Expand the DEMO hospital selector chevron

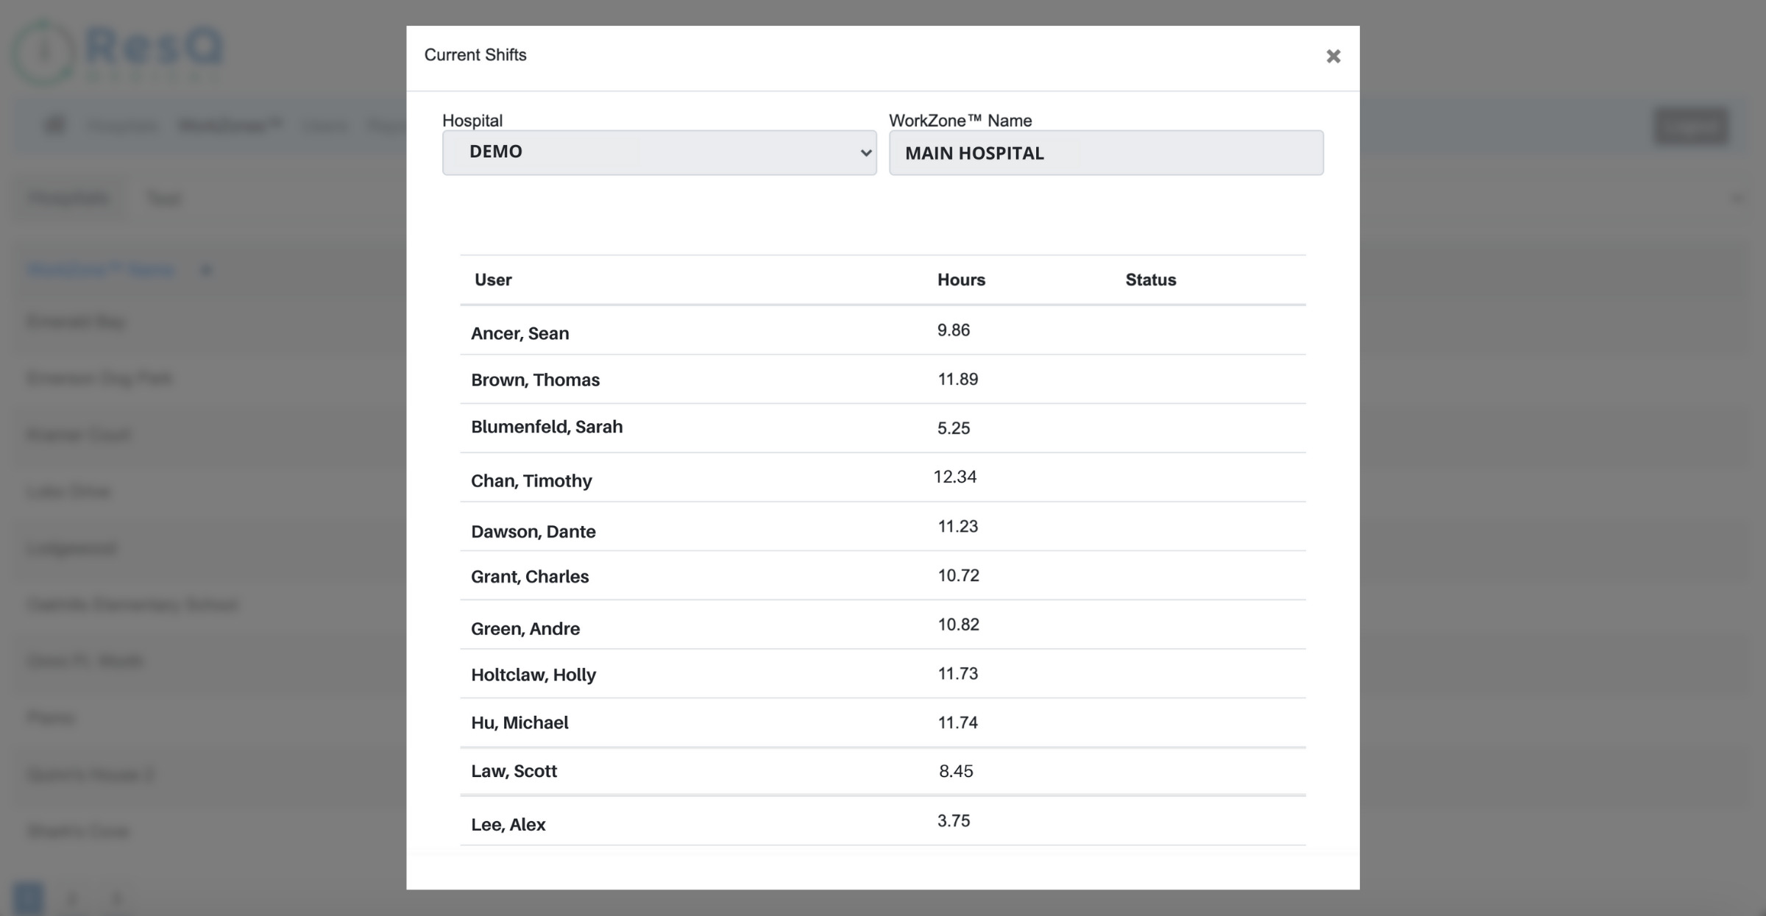coord(865,152)
